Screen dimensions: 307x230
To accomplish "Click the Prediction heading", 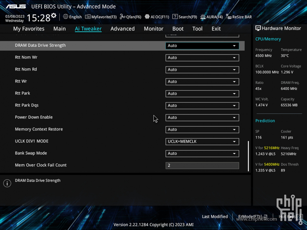I will 265,121.
